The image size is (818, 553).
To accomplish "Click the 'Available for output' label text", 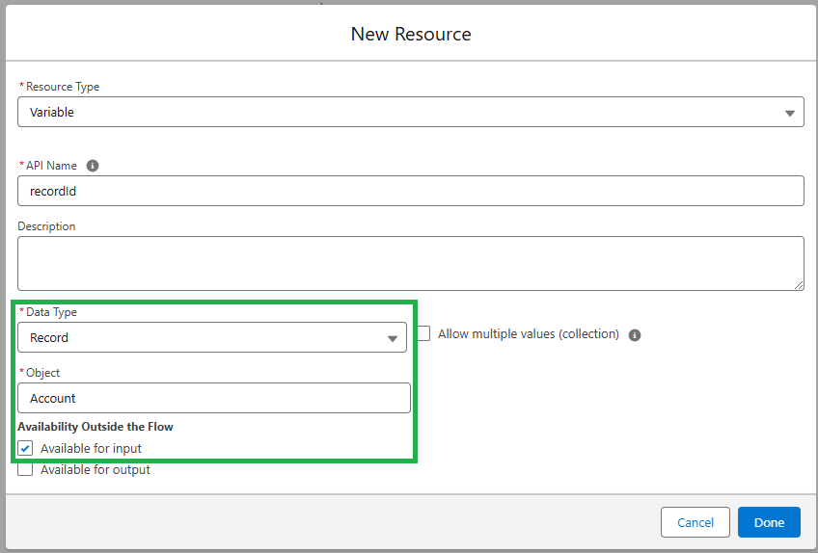I will point(95,470).
